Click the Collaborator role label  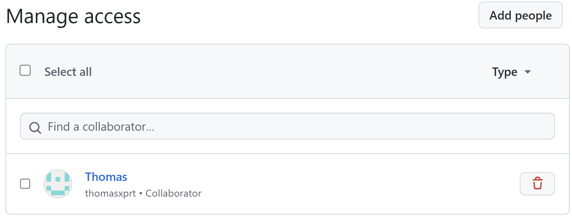point(173,193)
